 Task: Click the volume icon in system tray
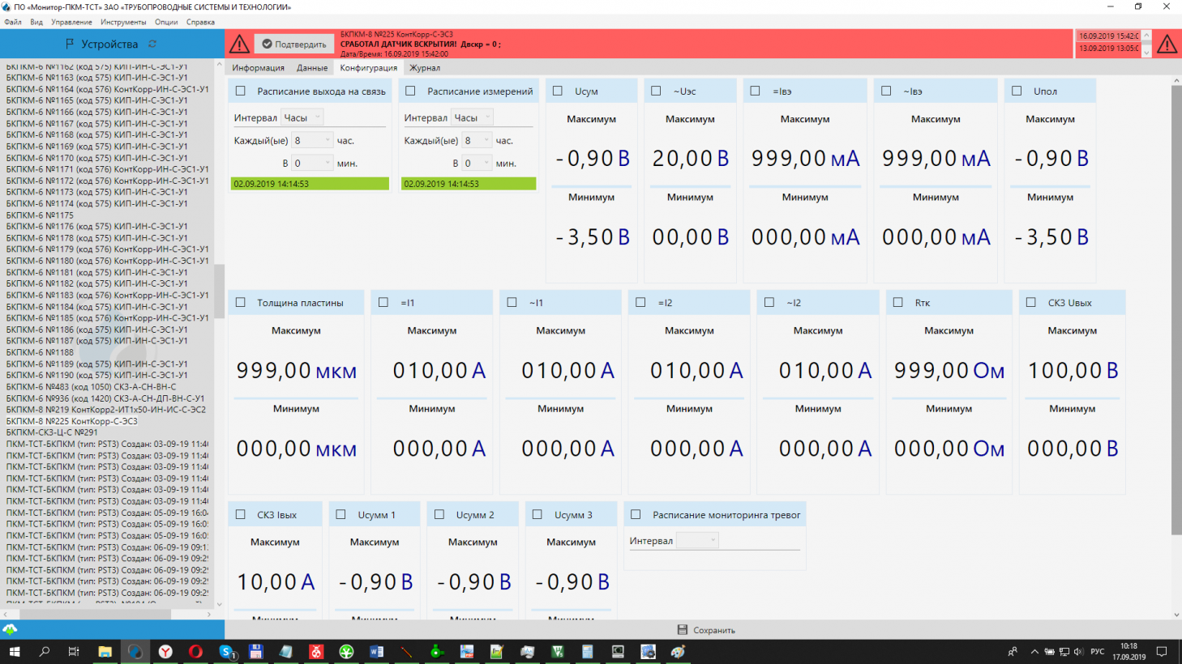[1079, 651]
